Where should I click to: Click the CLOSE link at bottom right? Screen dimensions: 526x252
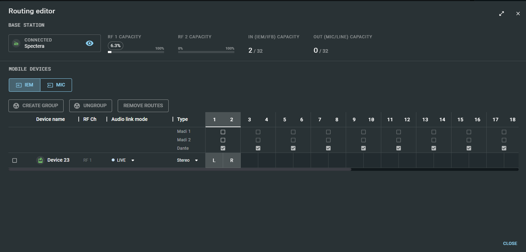point(510,243)
